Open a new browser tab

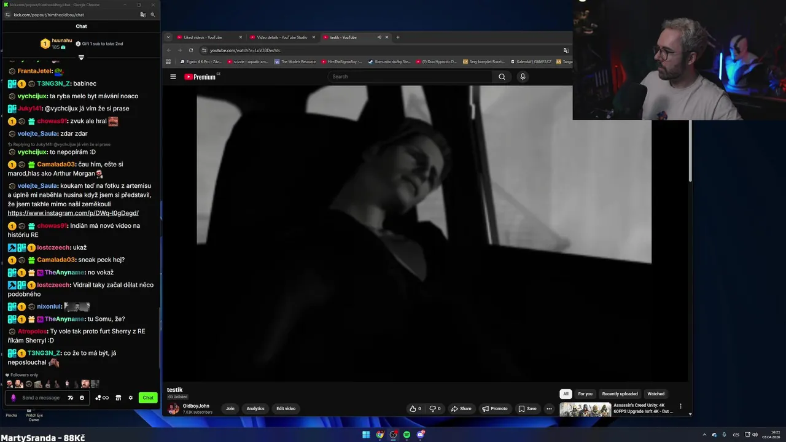click(397, 37)
